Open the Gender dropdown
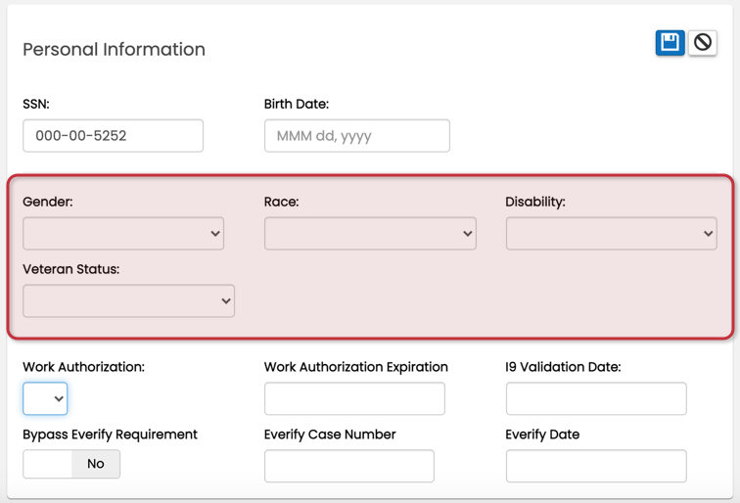The height and width of the screenshot is (503, 740). click(x=123, y=234)
